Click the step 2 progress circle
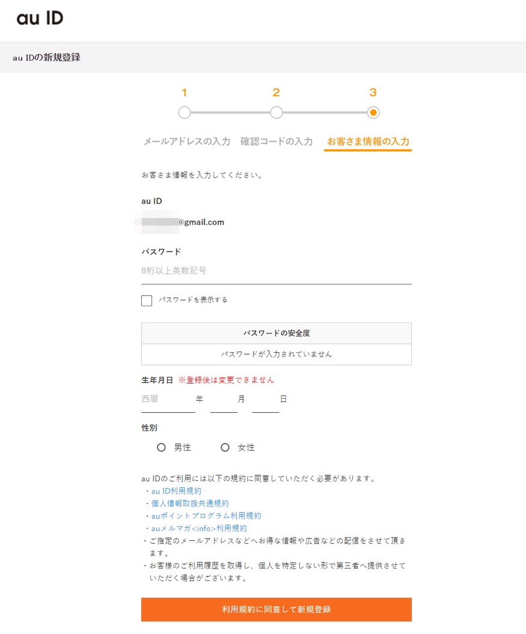Screen dimensions: 526x634 [x=276, y=112]
